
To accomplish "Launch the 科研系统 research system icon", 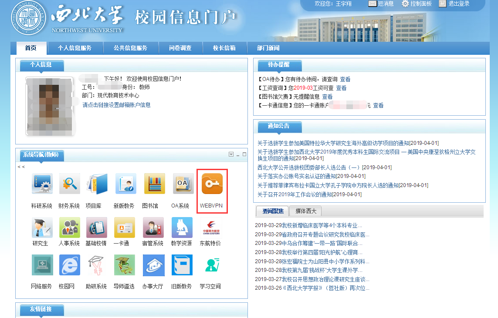I will [42, 184].
